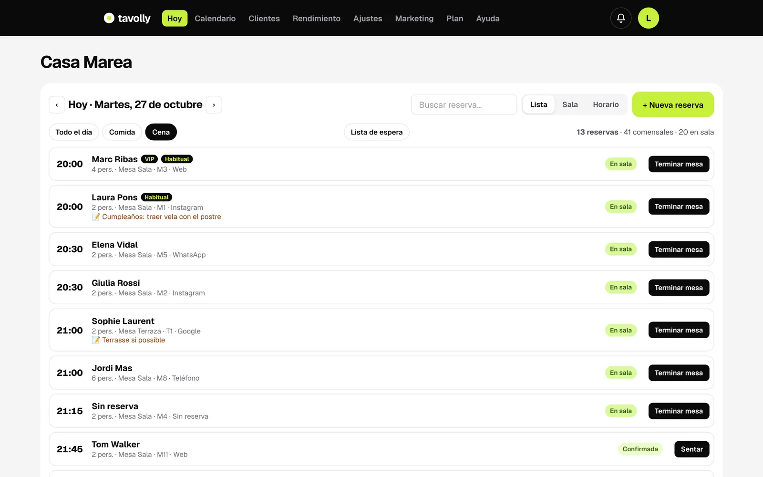
Task: Open the user avatar L menu
Action: point(649,18)
